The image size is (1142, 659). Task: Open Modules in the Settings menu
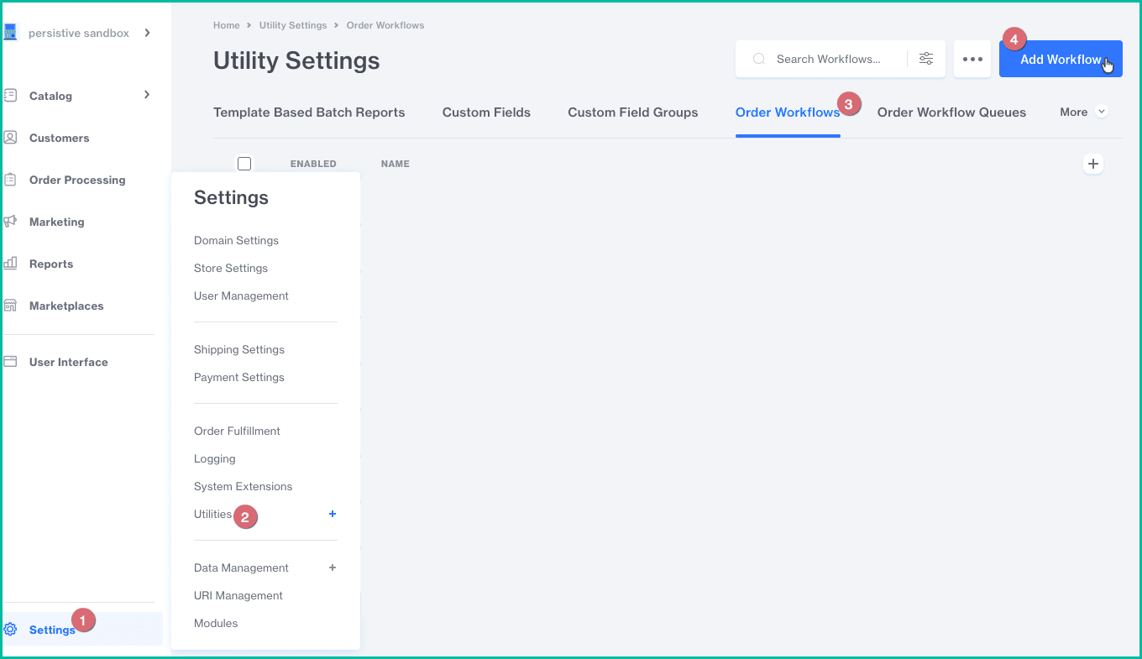click(x=216, y=623)
